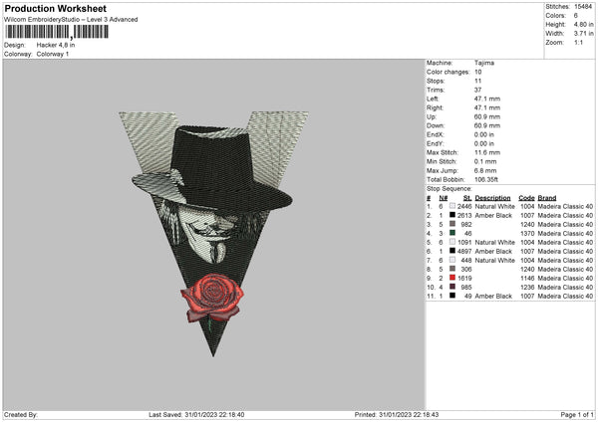Screen dimensions: 598x422
Task: Click the stitch count 448 in stop row 7
Action: click(466, 260)
